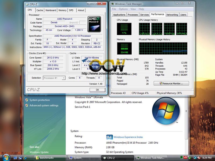Open the Mainboard tab in CPU-Z
This screenshot has height=161, width=215.
(x=51, y=10)
